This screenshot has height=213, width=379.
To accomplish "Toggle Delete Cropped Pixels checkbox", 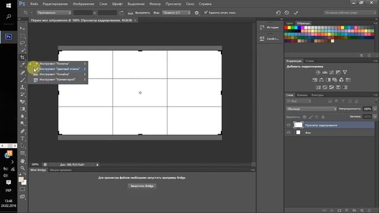I will (x=205, y=12).
